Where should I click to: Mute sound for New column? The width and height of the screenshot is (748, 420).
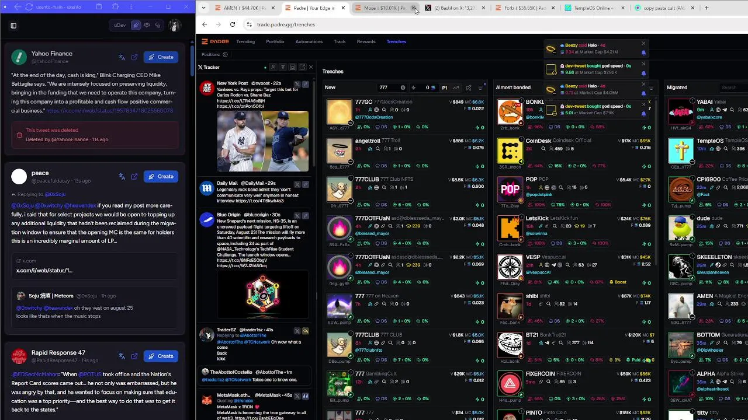[468, 87]
